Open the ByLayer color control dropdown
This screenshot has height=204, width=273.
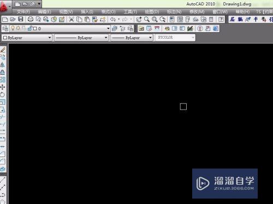(27, 38)
